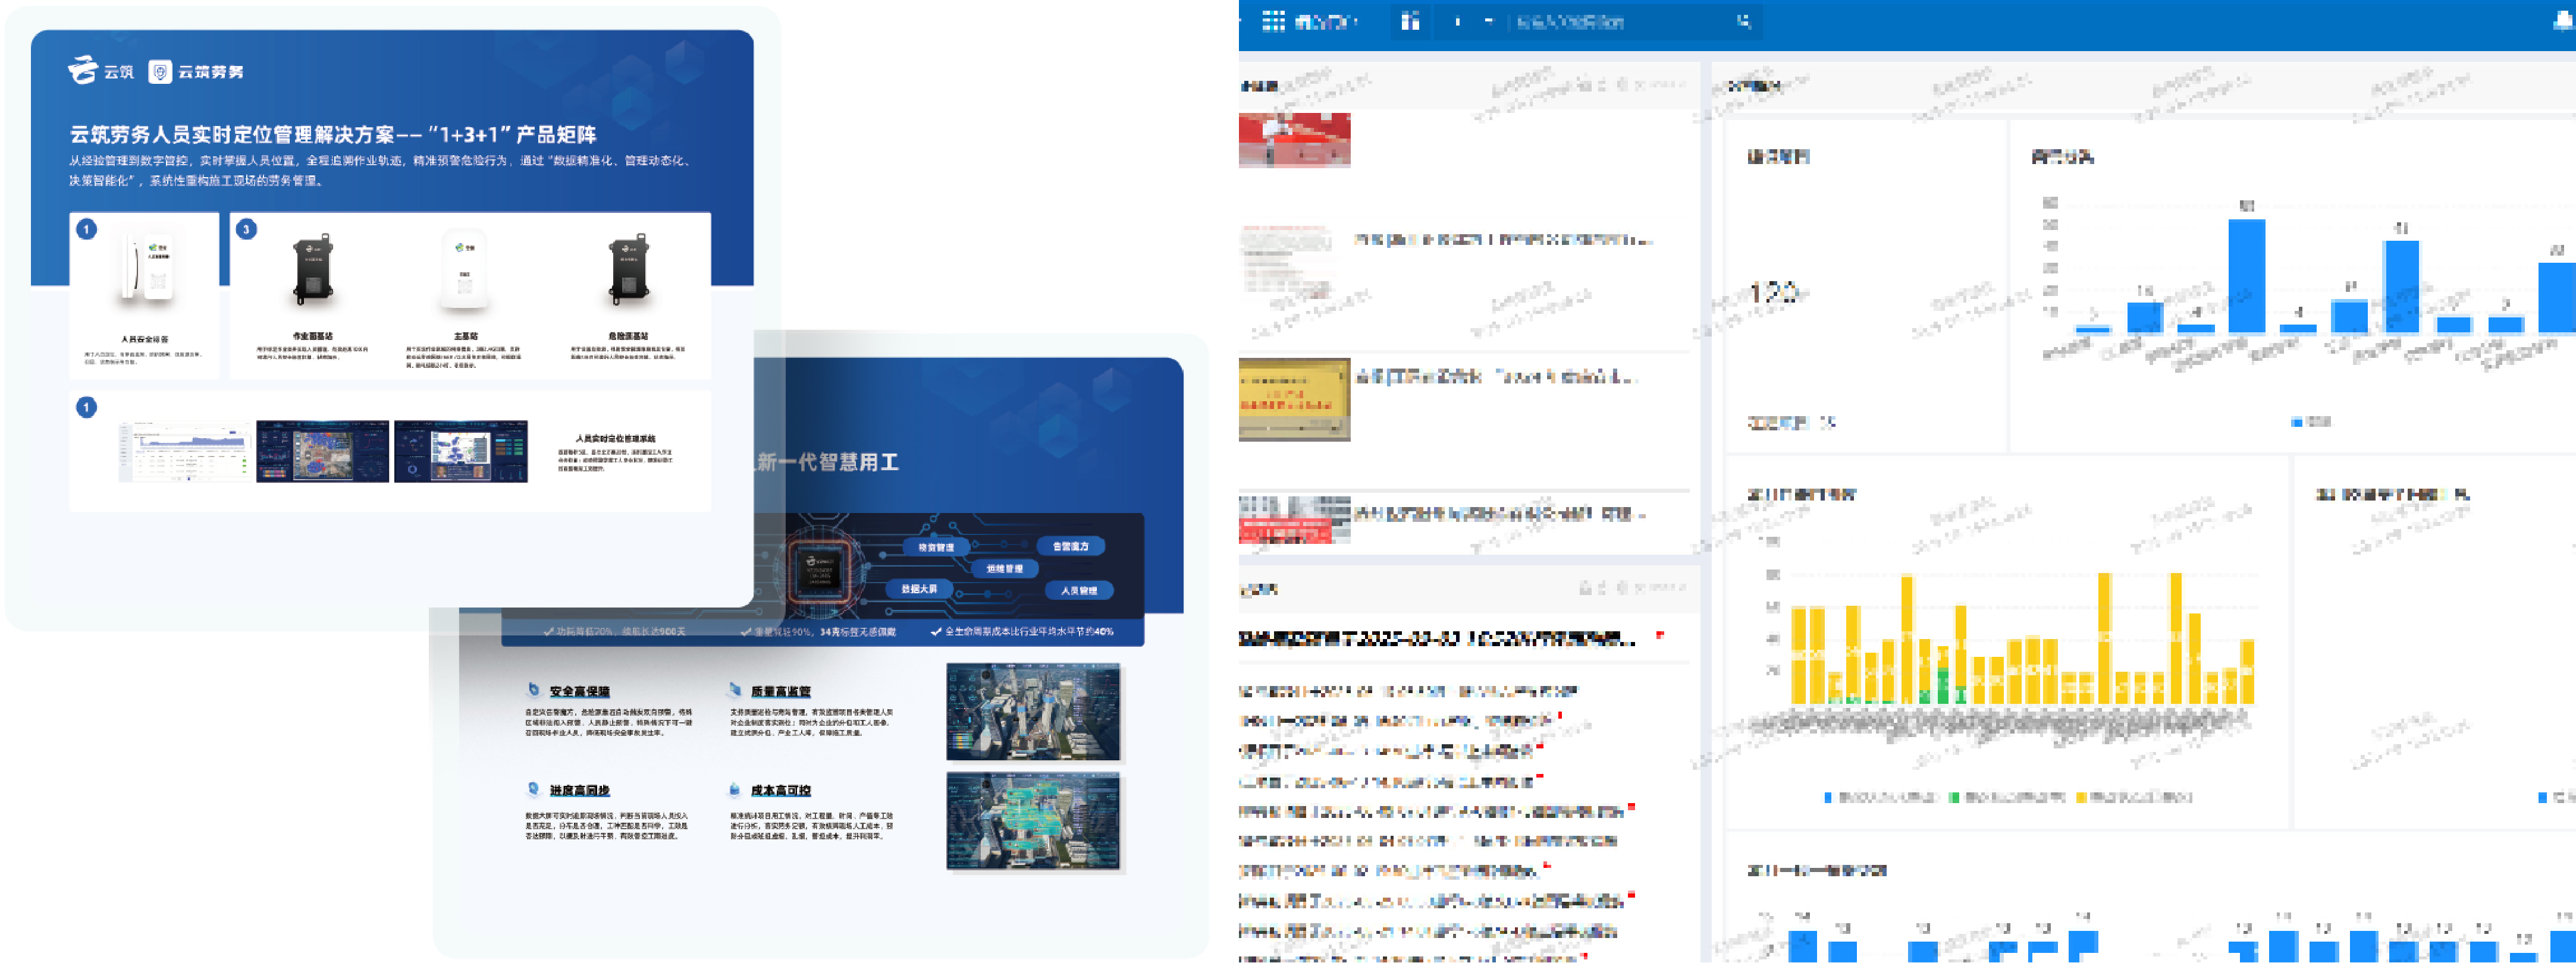The image size is (2576, 963).
Task: Open the yellow plaque news thumbnail
Action: [x=1294, y=399]
